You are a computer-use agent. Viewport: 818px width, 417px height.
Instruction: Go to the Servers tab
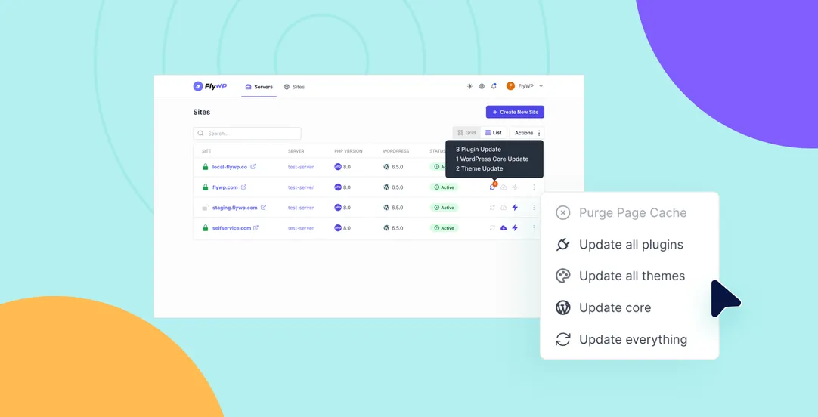(x=259, y=87)
